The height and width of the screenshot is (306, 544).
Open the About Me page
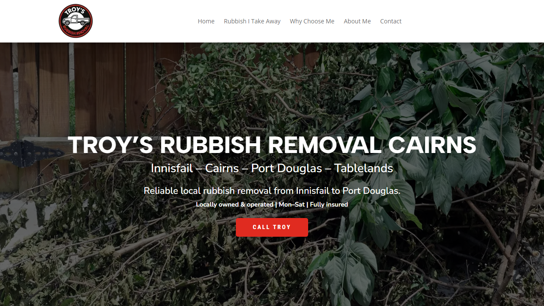(x=357, y=21)
